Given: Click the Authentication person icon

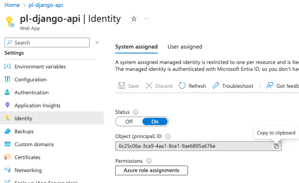Looking at the screenshot, I should 7,92.
